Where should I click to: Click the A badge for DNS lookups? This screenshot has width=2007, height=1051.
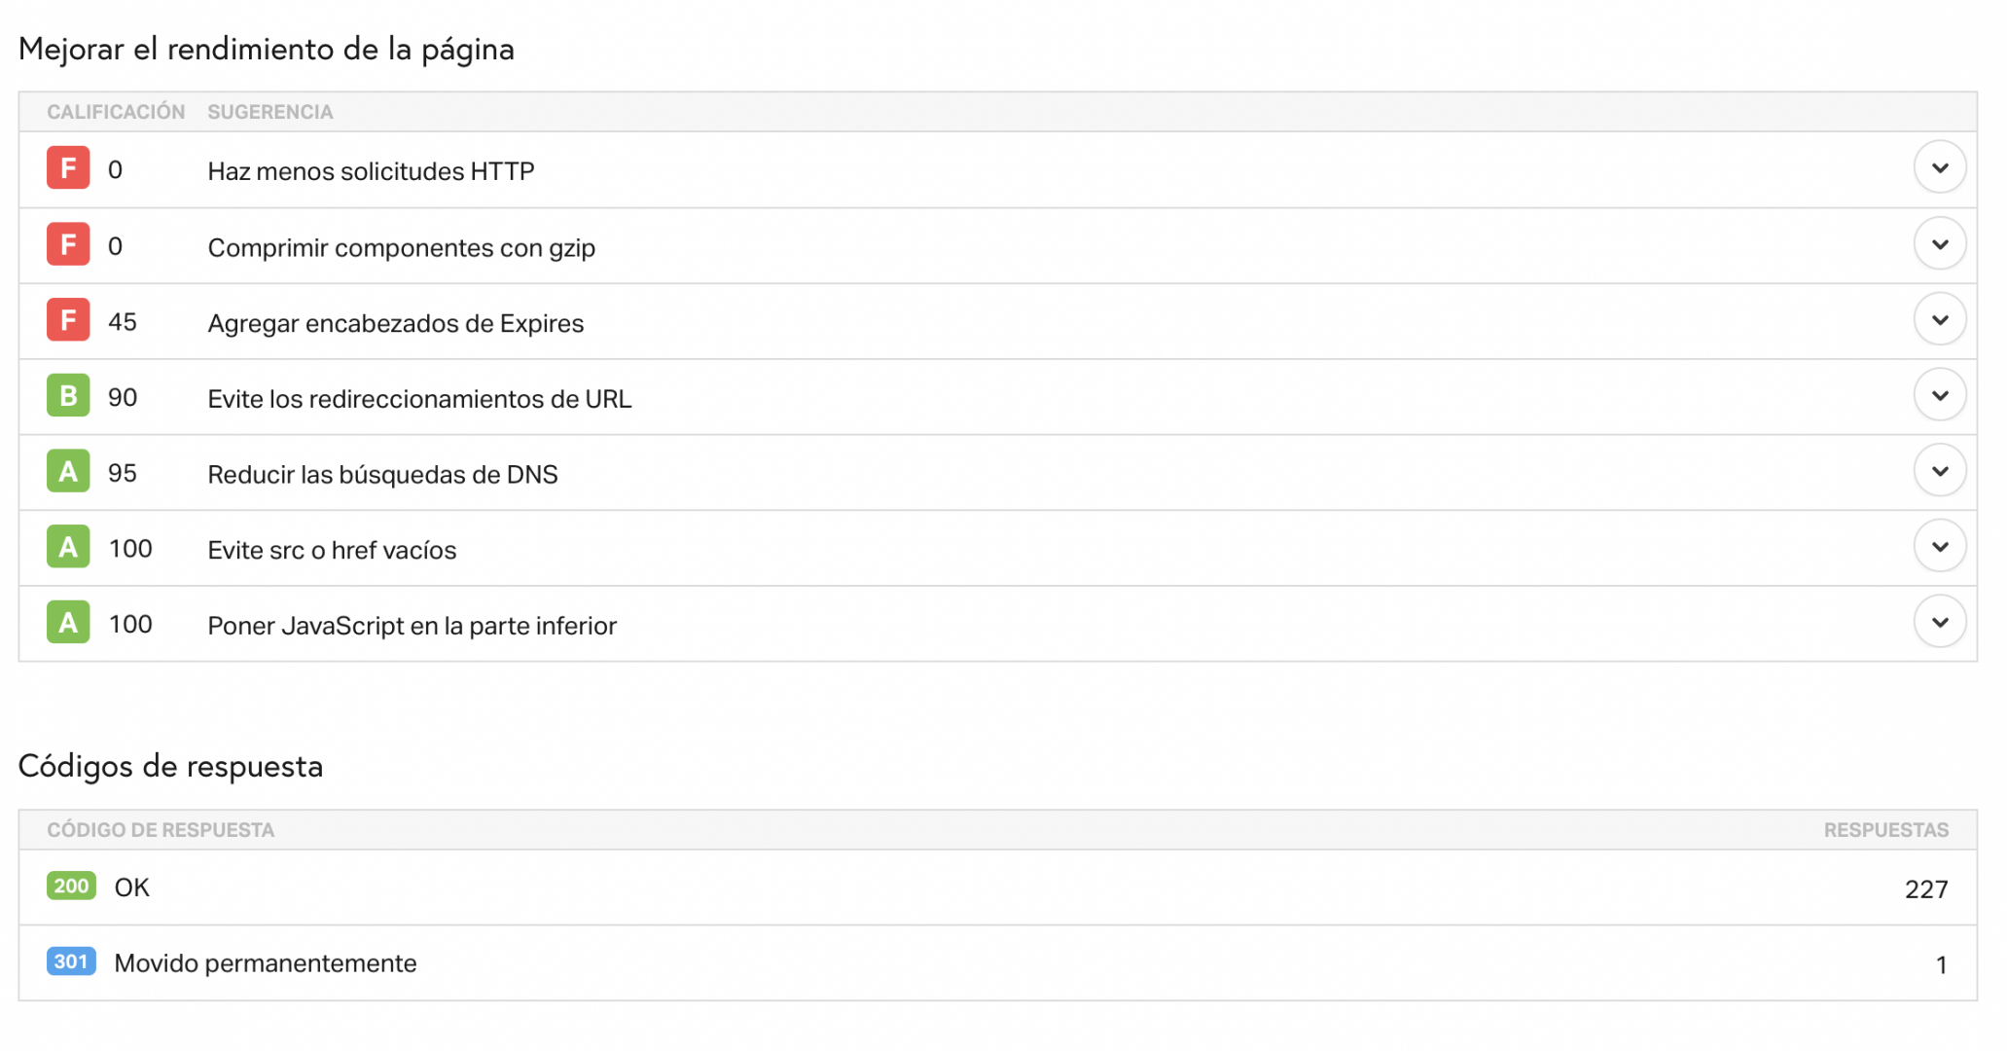tap(68, 472)
